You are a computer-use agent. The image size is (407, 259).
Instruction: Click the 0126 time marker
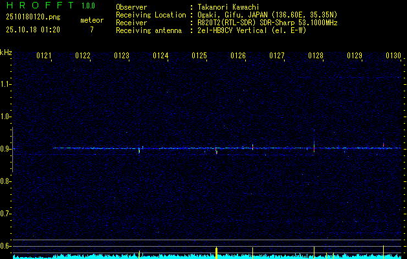(x=238, y=56)
